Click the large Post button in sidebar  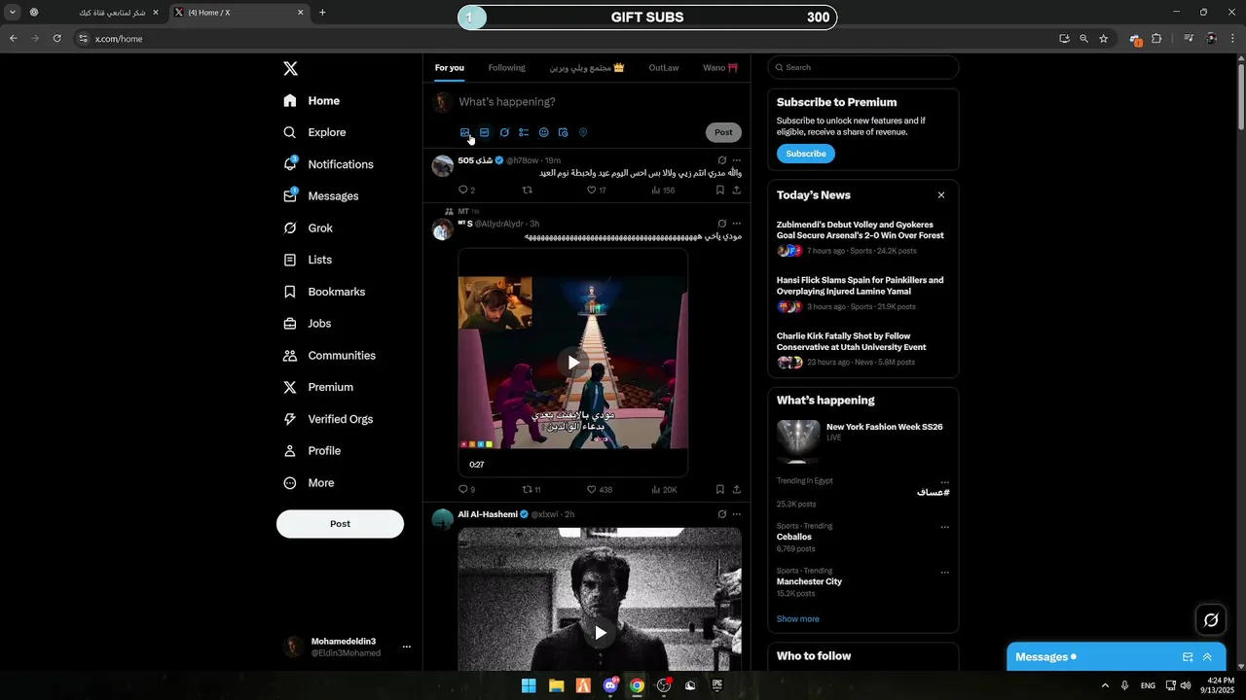click(340, 524)
